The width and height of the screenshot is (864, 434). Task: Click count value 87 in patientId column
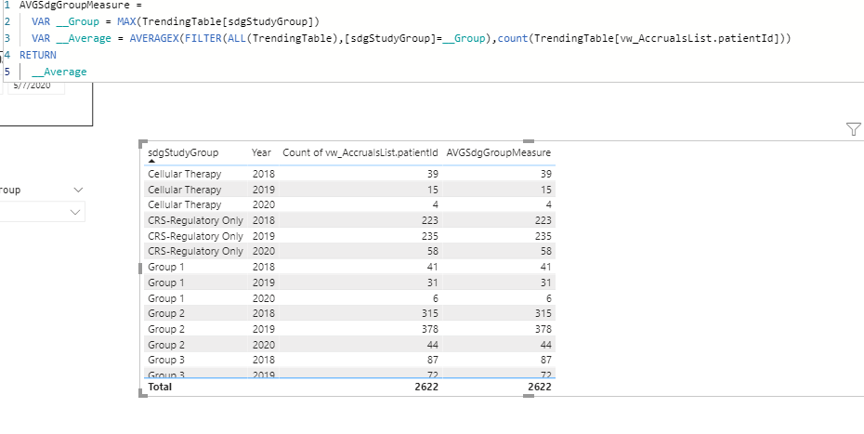pyautogui.click(x=433, y=360)
